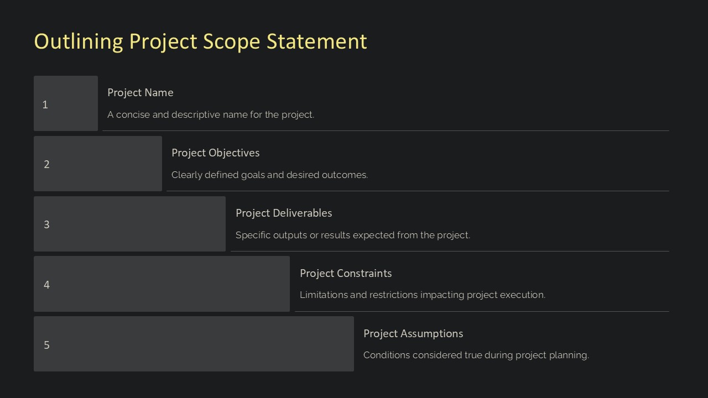
Task: Click the slide title "Outlining Project Scope Statement"
Action: pos(200,41)
